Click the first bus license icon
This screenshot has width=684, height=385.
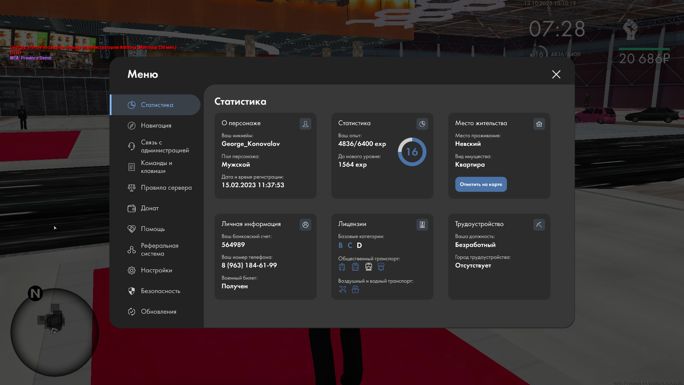pos(342,267)
